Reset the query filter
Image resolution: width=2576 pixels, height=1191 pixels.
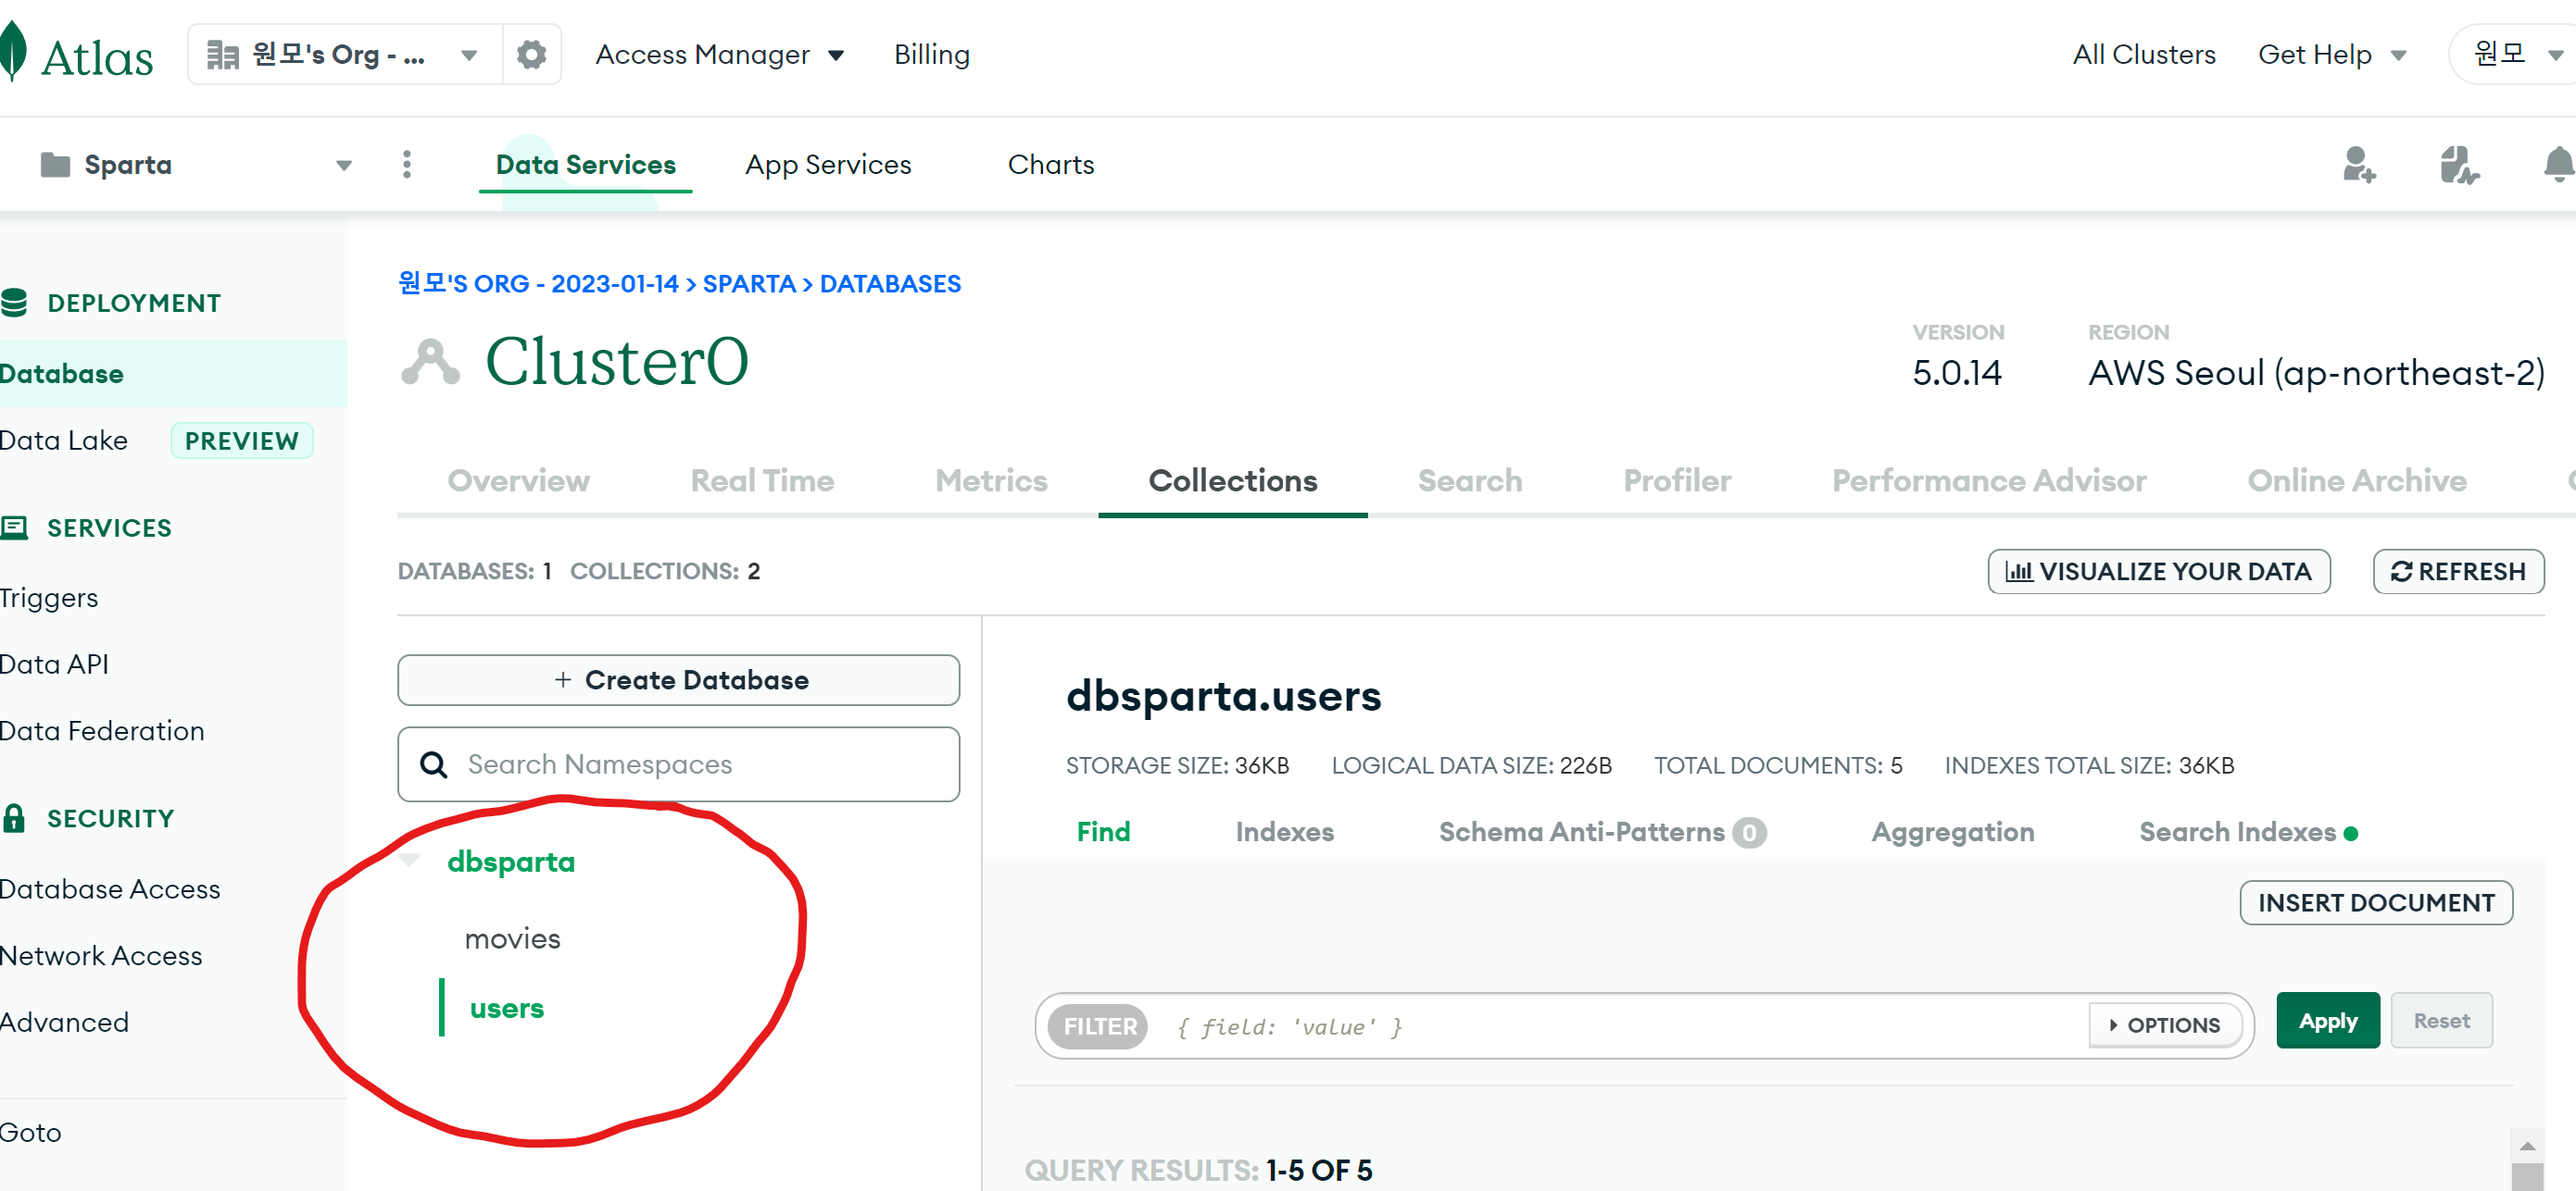pos(2440,1020)
